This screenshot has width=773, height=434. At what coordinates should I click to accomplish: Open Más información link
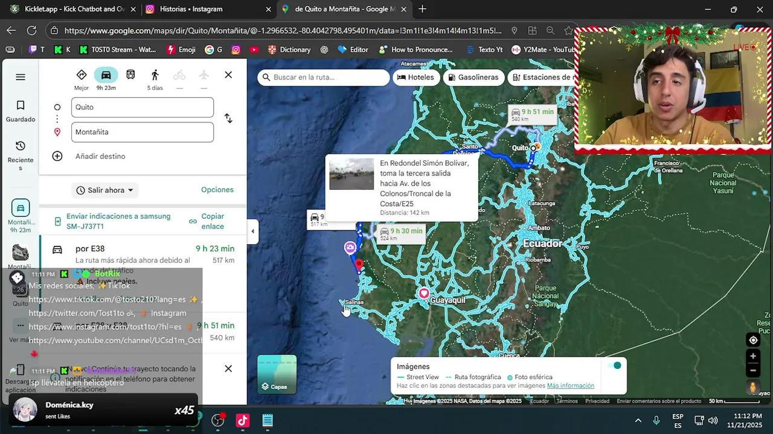[x=571, y=386]
